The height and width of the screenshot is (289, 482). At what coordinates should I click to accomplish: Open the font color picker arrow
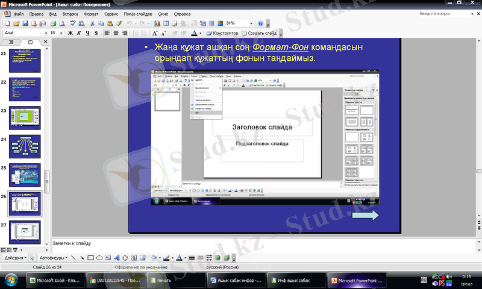pyautogui.click(x=201, y=33)
